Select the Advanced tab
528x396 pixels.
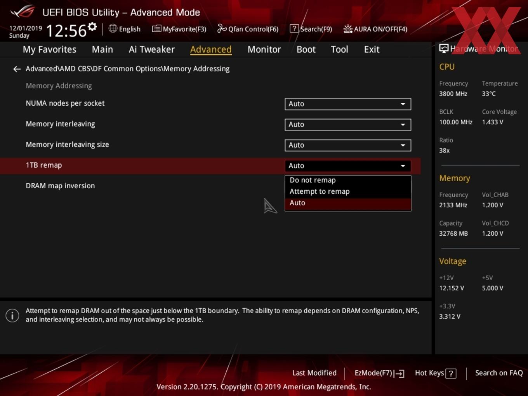click(211, 49)
